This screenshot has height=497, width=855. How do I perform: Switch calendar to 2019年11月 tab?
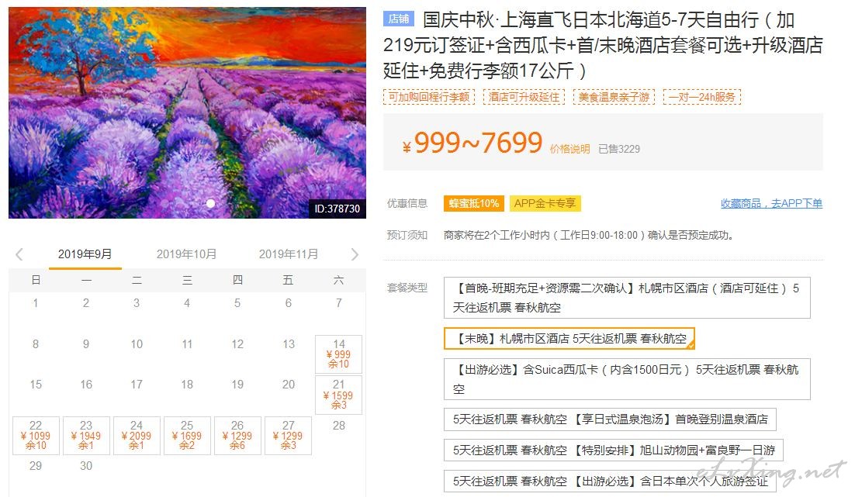pyautogui.click(x=289, y=254)
